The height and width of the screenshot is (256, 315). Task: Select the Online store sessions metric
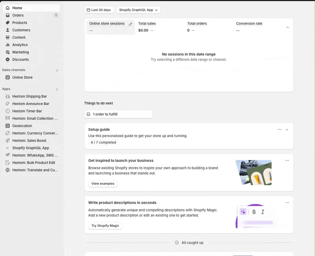110,27
